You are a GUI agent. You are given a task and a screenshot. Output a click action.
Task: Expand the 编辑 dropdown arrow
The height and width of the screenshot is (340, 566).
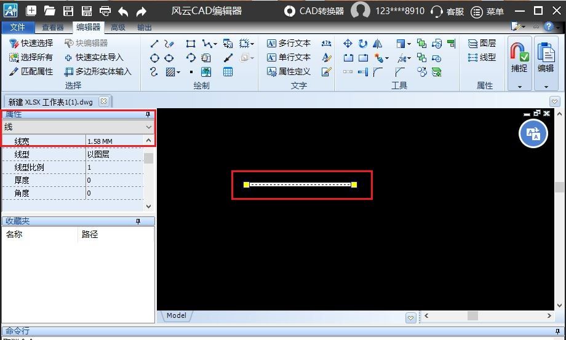click(546, 87)
